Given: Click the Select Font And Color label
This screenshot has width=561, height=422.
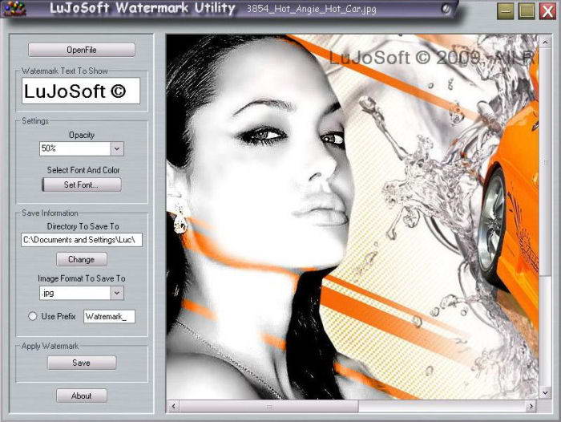Looking at the screenshot, I should [x=83, y=170].
